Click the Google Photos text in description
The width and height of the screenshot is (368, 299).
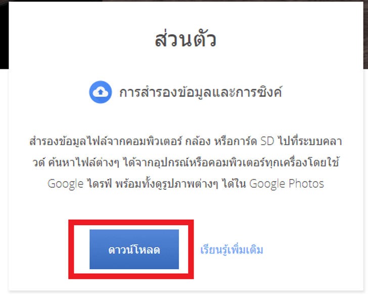coord(287,184)
